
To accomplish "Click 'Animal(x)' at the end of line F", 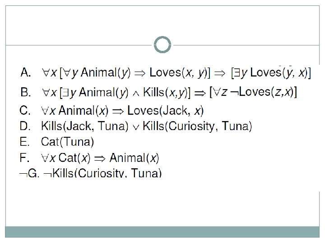I will click(x=134, y=158).
